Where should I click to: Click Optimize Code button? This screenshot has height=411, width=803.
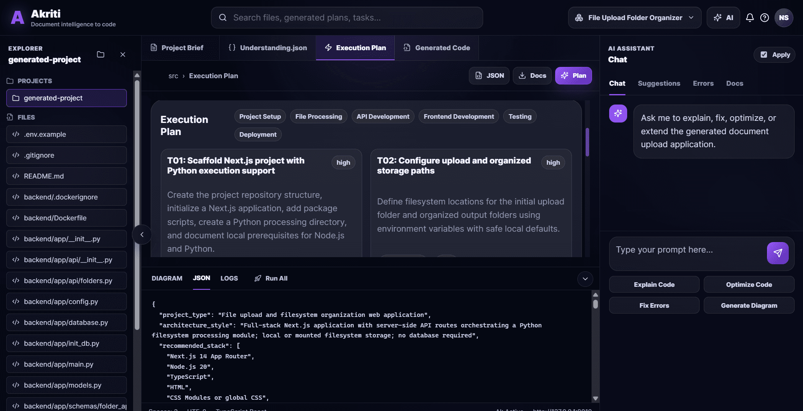(x=749, y=285)
